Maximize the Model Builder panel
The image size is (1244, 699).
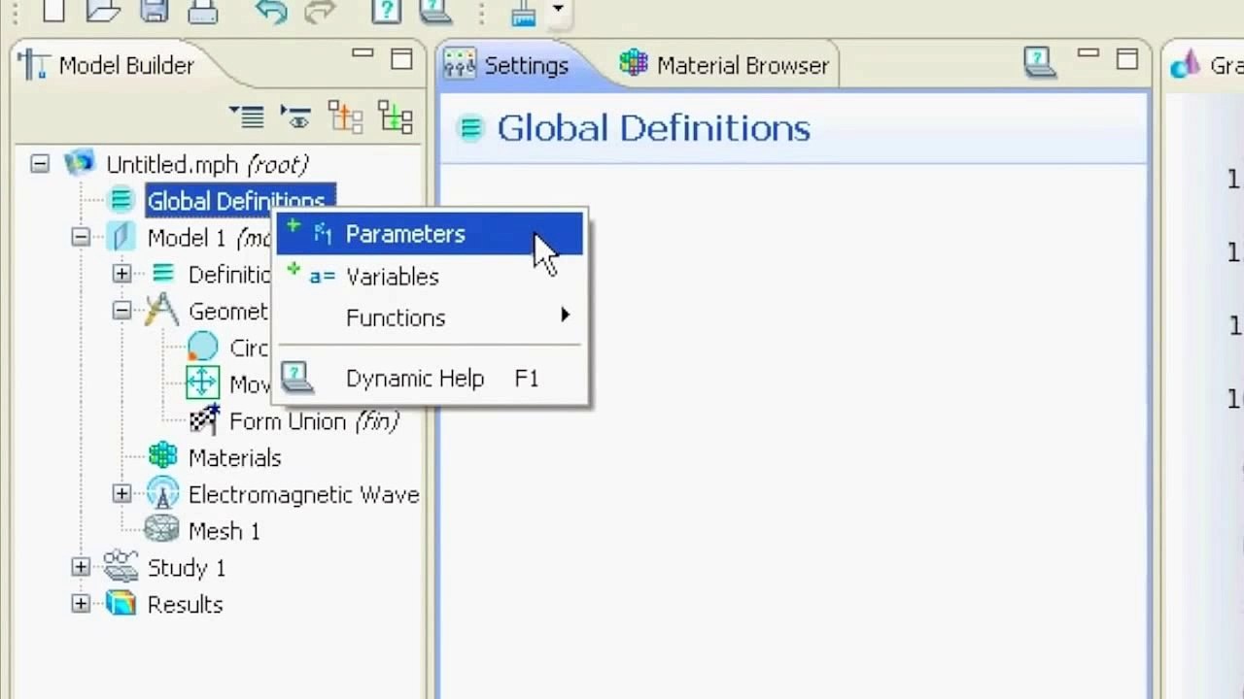tap(401, 60)
